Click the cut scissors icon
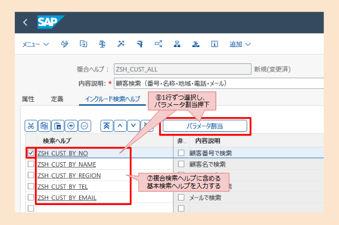 pos(31,125)
